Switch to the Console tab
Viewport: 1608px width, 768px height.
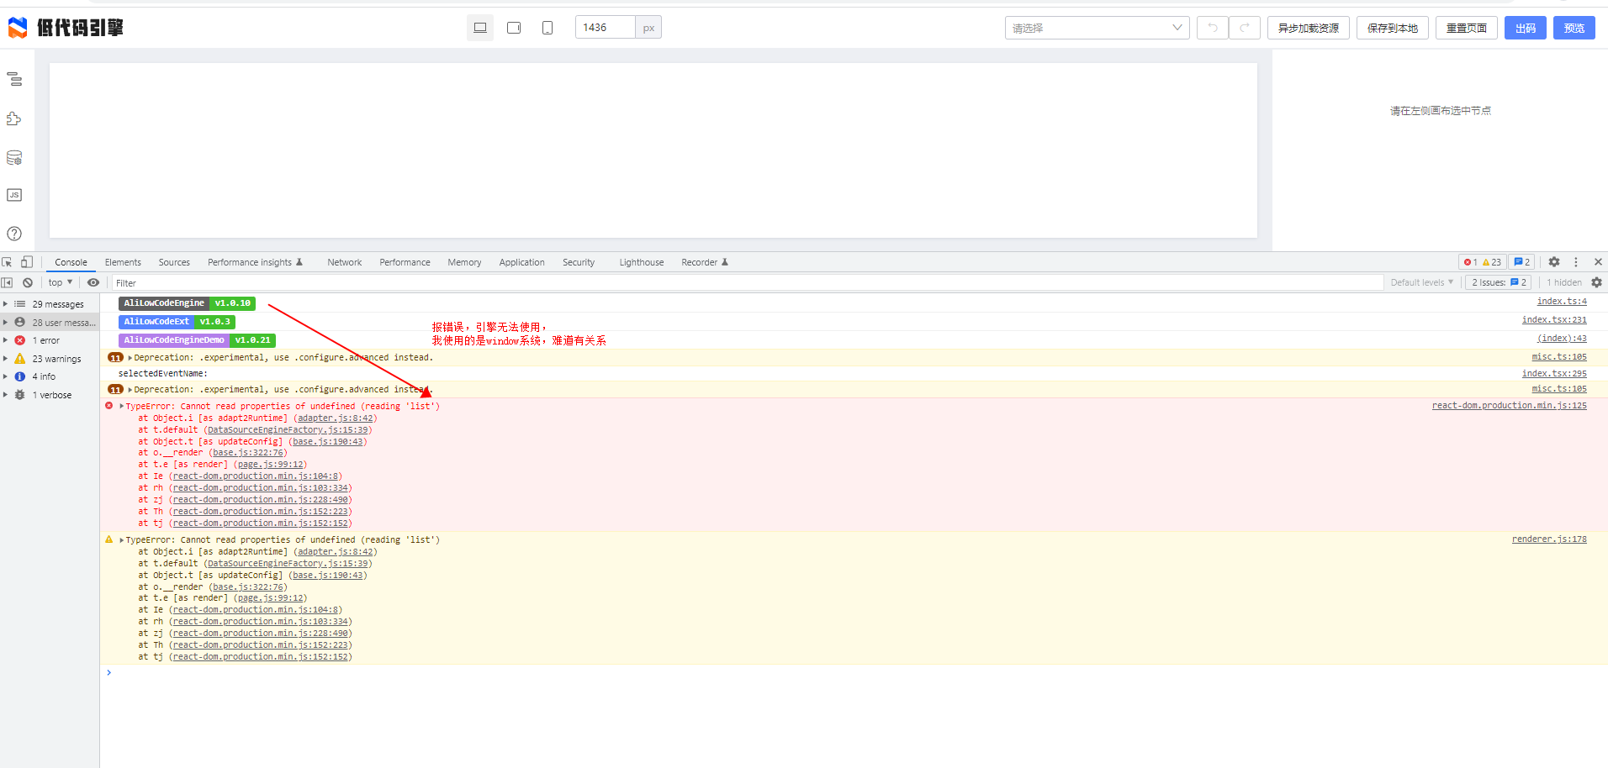71,262
